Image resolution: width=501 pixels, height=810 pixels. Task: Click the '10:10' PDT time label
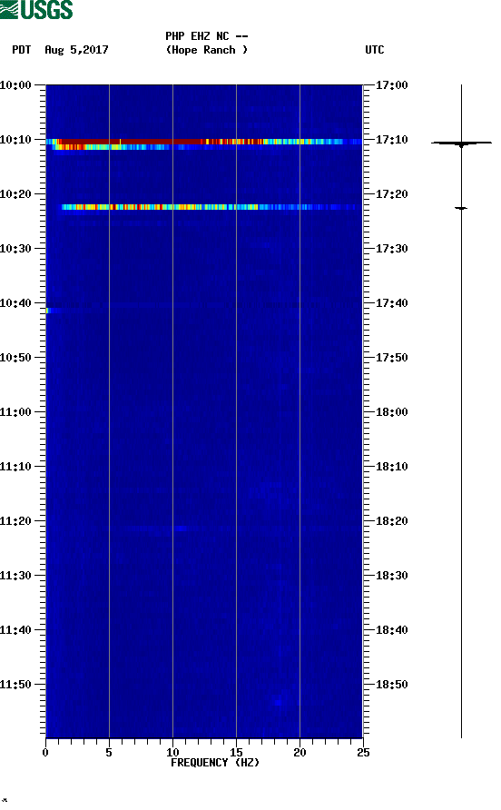click(x=15, y=140)
